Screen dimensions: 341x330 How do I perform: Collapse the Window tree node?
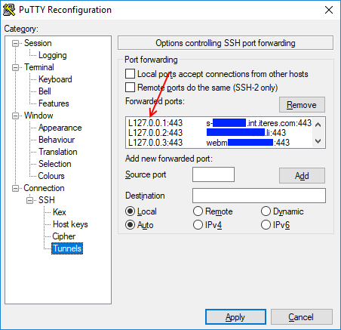(x=16, y=116)
